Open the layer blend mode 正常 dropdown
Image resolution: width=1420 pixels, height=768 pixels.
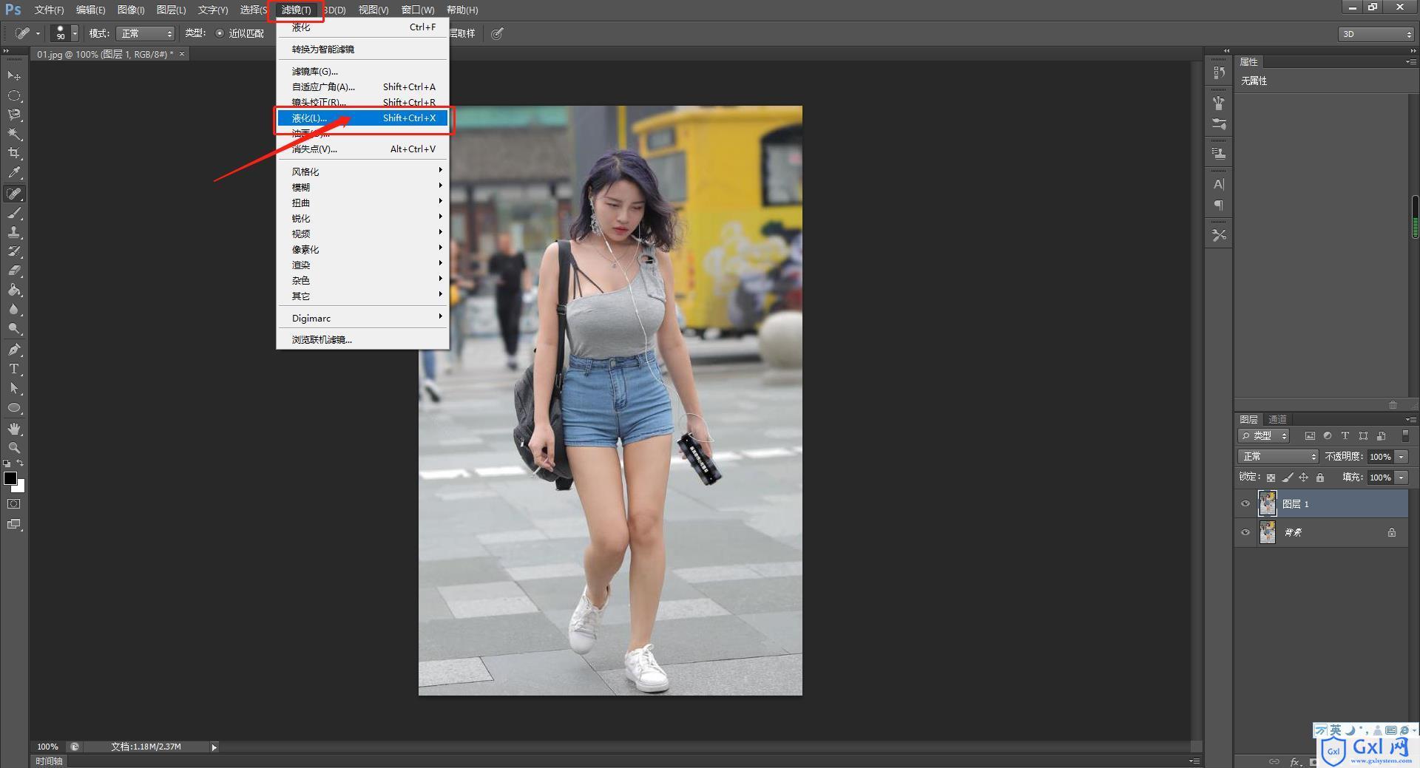click(x=1278, y=457)
